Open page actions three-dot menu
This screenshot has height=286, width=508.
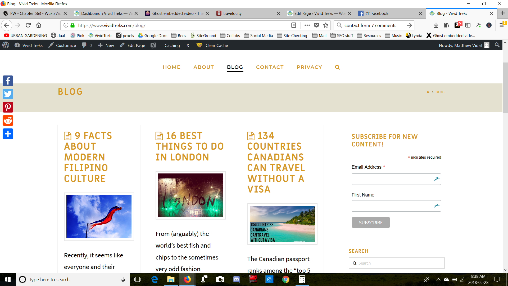[x=307, y=25]
